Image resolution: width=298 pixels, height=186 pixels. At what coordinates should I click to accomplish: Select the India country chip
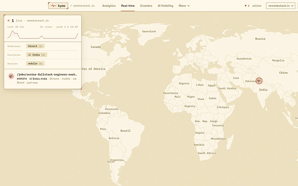tap(37, 55)
